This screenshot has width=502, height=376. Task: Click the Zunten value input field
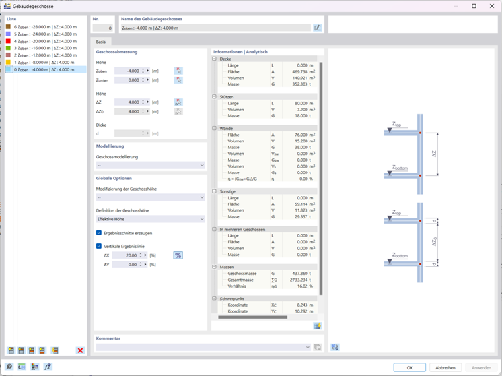pyautogui.click(x=127, y=80)
